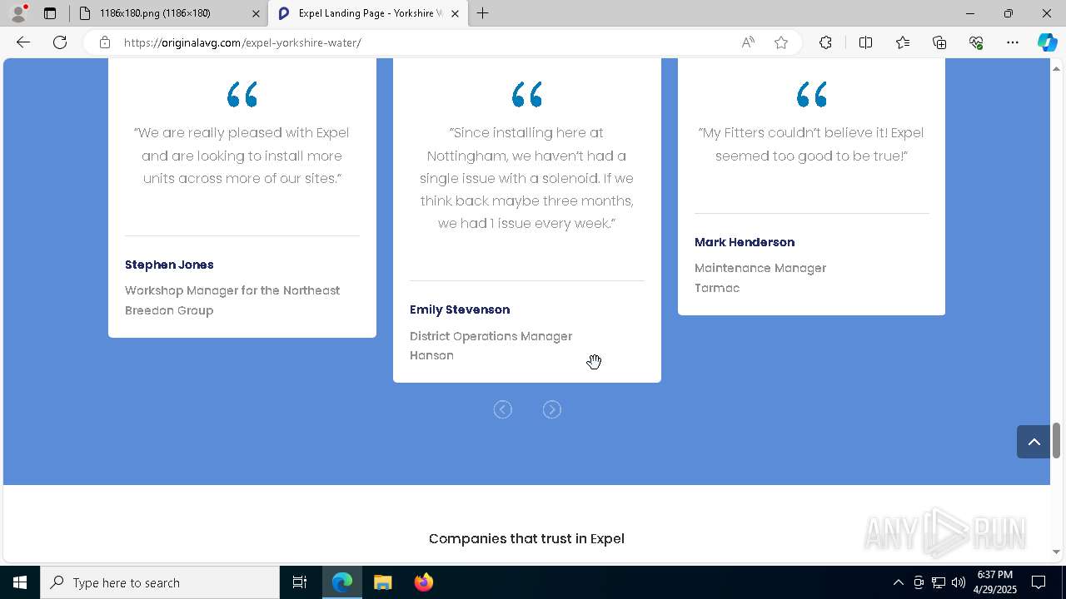Open the Favorites list

coord(903,42)
